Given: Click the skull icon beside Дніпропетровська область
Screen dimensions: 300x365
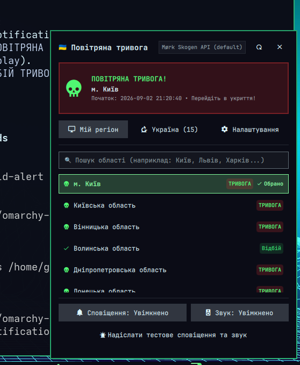Looking at the screenshot, I should click(x=66, y=270).
